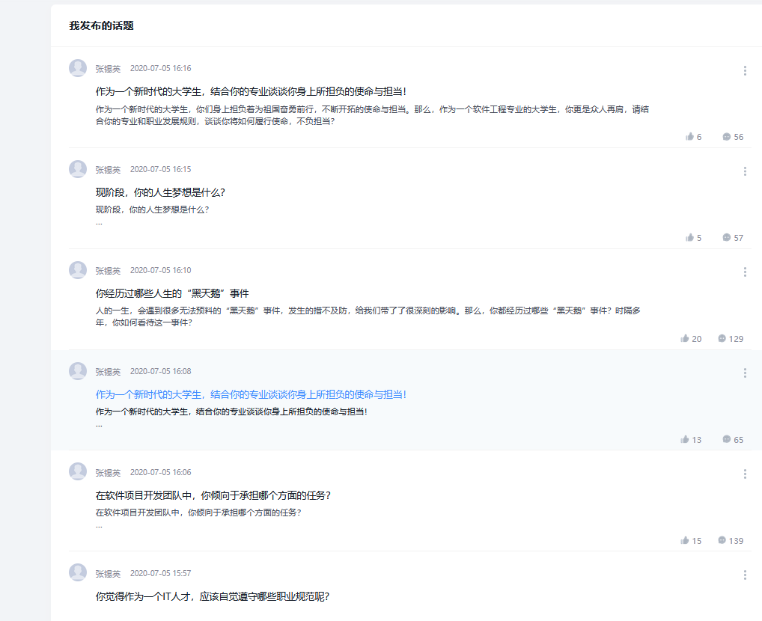
Task: Open topic title about IT人才职业规范
Action: (x=213, y=596)
